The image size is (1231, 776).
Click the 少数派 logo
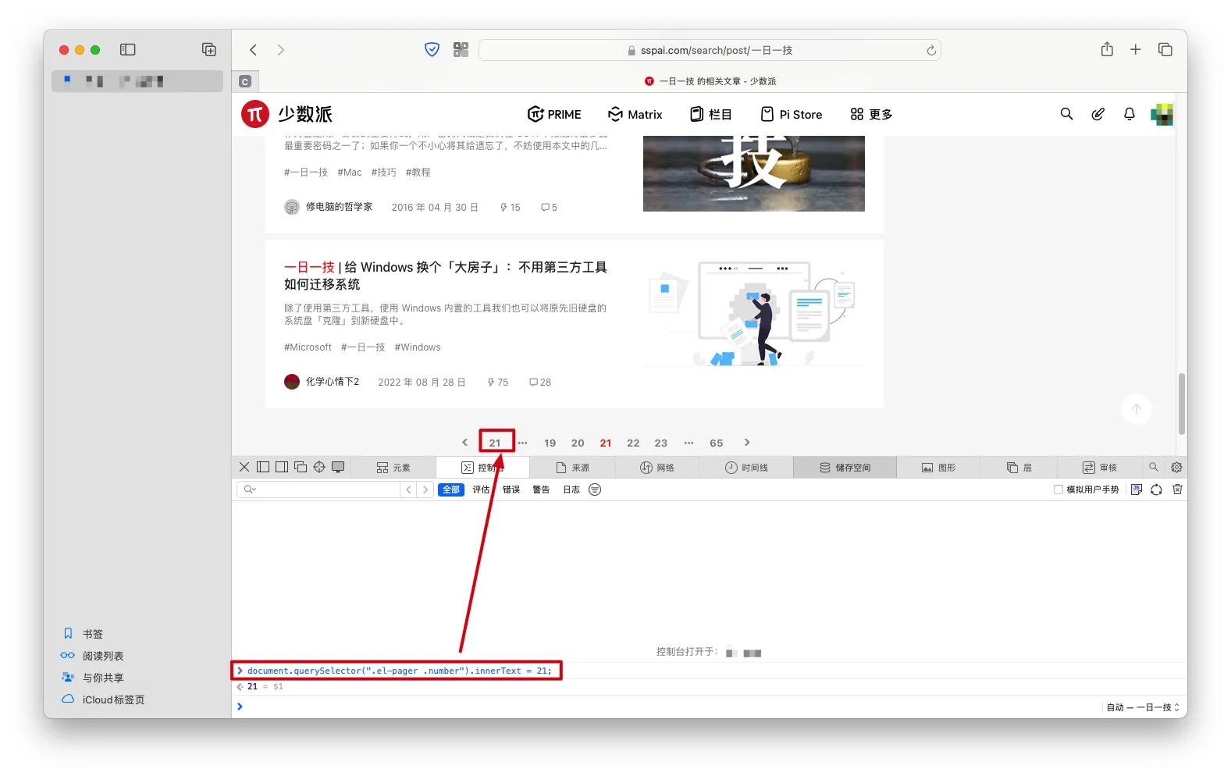[x=286, y=114]
